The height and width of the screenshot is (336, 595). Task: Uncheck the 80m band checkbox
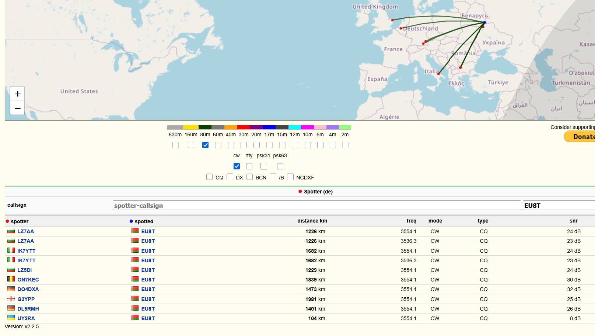(205, 145)
